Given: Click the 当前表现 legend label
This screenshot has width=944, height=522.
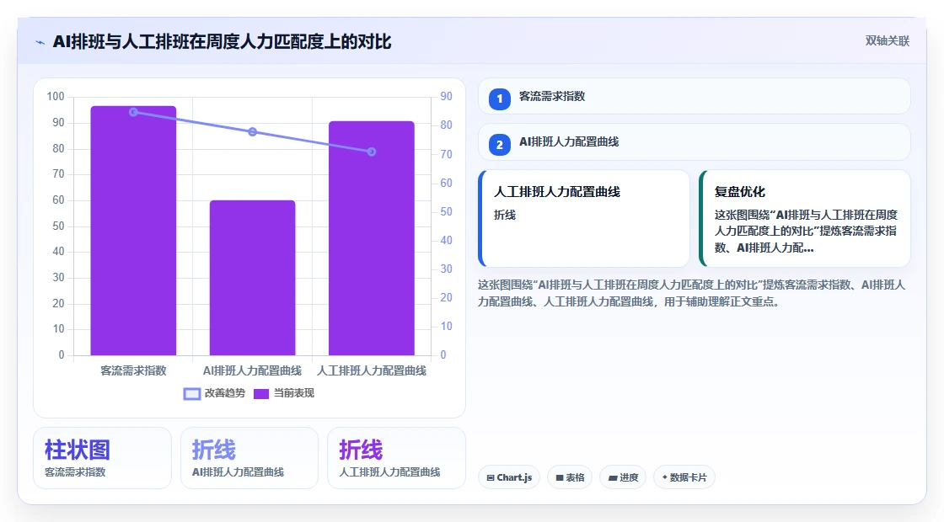Looking at the screenshot, I should (294, 393).
